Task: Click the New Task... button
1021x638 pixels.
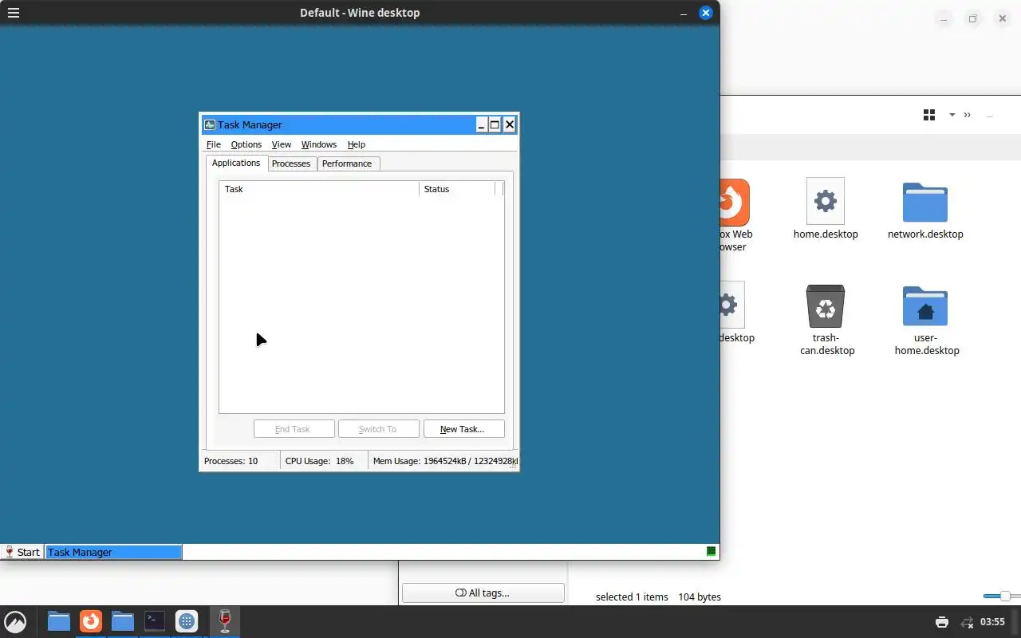Action: pyautogui.click(x=463, y=429)
